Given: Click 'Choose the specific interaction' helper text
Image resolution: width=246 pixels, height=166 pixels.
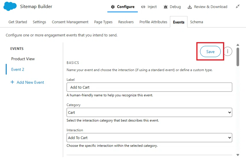Looking at the screenshot, I should pyautogui.click(x=112, y=146).
